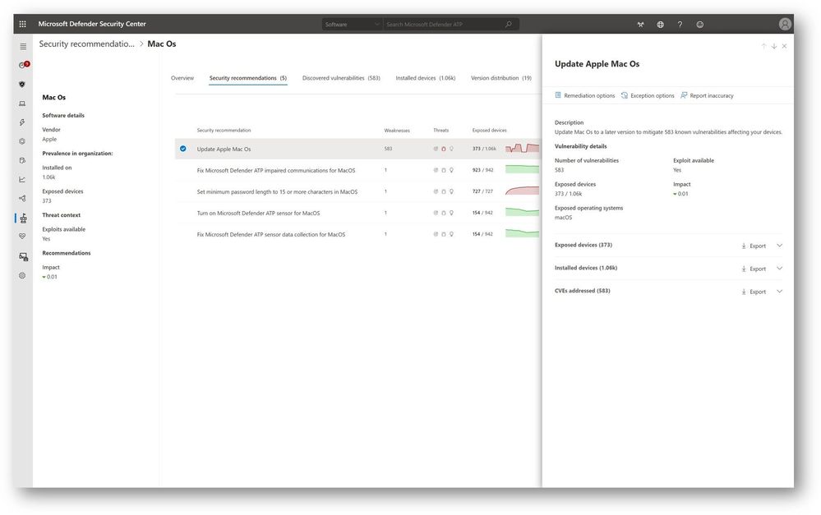821x515 pixels.
Task: Export the CVEs addressed list
Action: point(754,292)
